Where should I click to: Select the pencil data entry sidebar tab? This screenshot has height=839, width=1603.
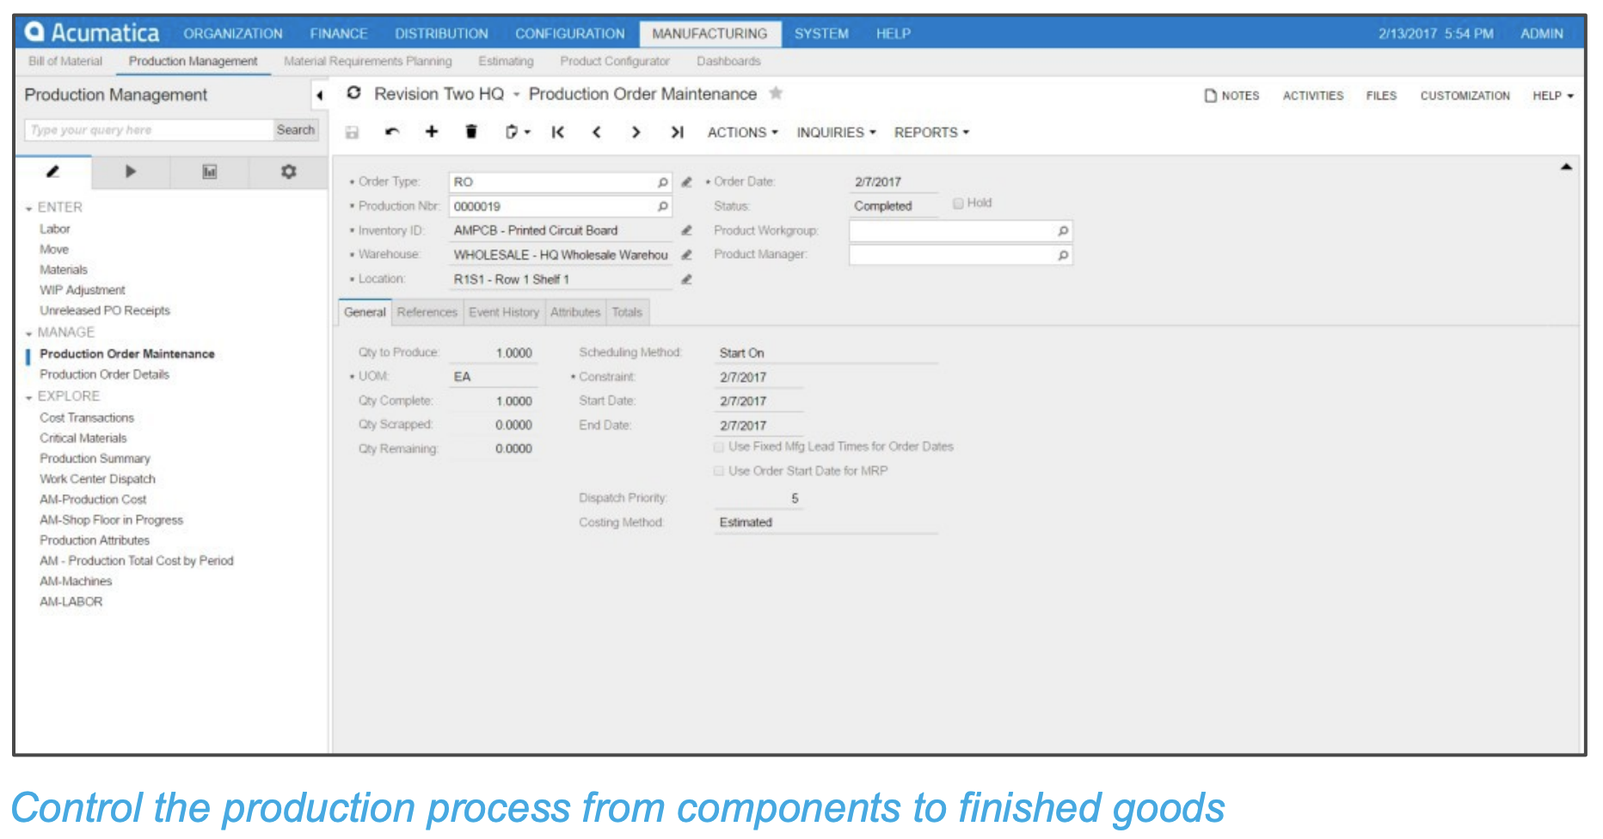pos(52,172)
